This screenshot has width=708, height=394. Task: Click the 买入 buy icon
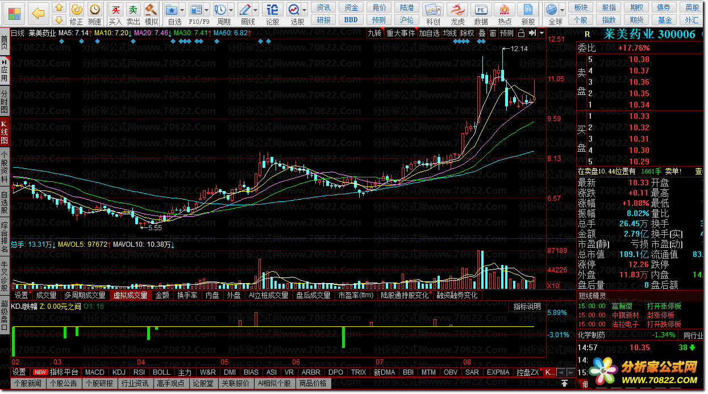click(115, 10)
